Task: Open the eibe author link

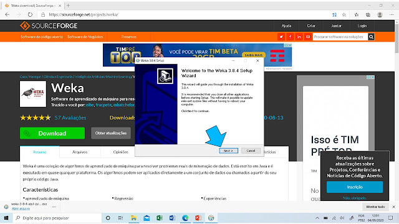Action: coord(90,105)
